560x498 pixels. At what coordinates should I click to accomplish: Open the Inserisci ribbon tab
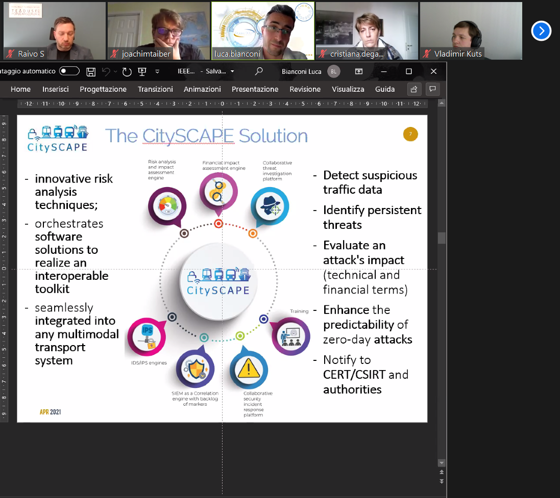55,89
